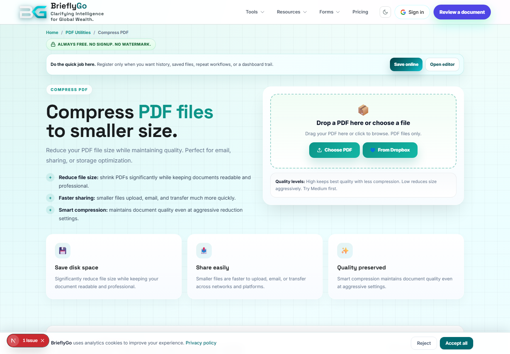Open the Forms dropdown menu
Image resolution: width=510 pixels, height=354 pixels.
[x=329, y=12]
